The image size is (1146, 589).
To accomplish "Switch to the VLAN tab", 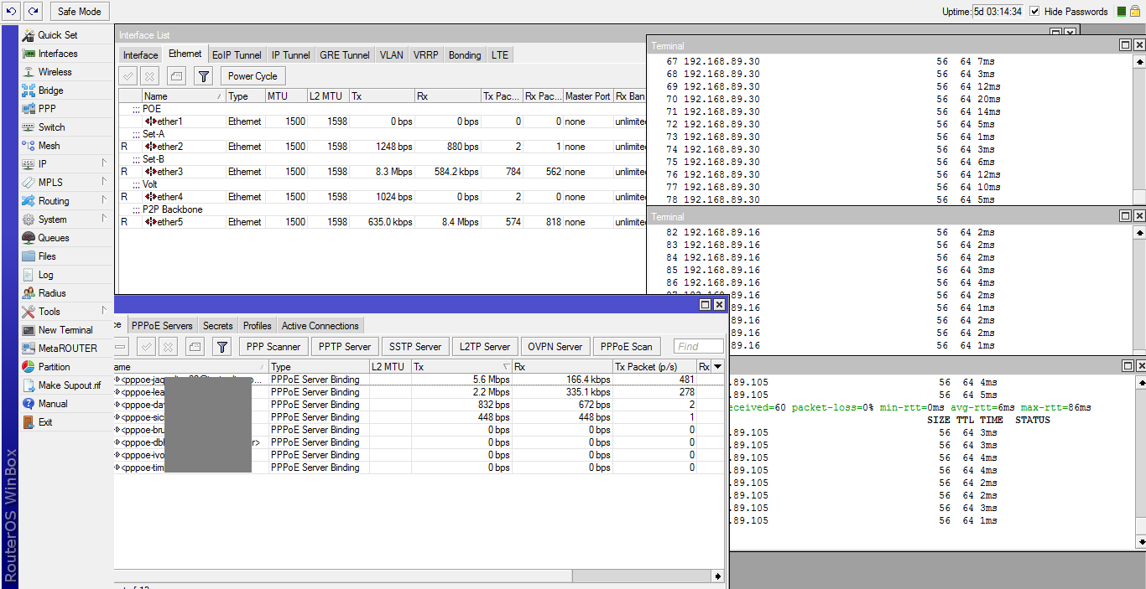I will (x=391, y=55).
